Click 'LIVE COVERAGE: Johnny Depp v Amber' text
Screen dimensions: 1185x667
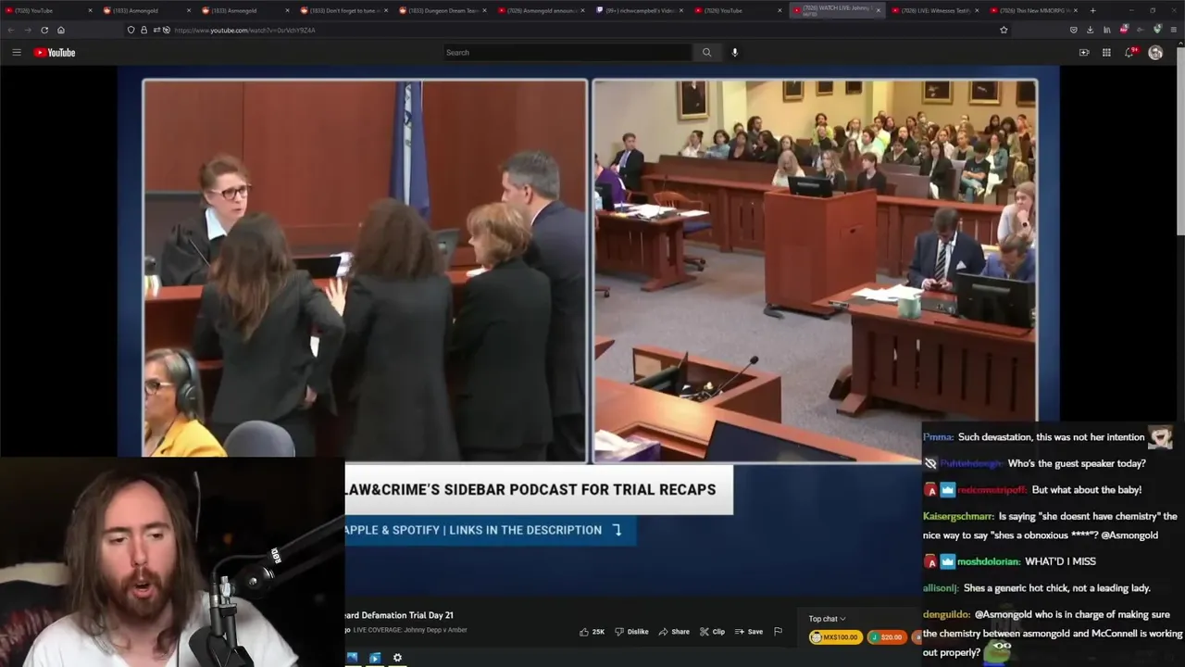(410, 630)
